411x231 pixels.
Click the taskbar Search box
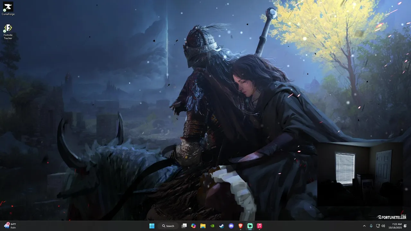(168, 226)
